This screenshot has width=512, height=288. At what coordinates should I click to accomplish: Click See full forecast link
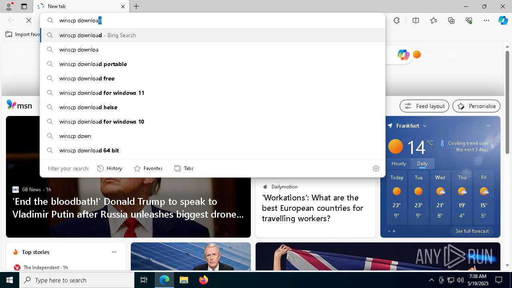pyautogui.click(x=472, y=231)
